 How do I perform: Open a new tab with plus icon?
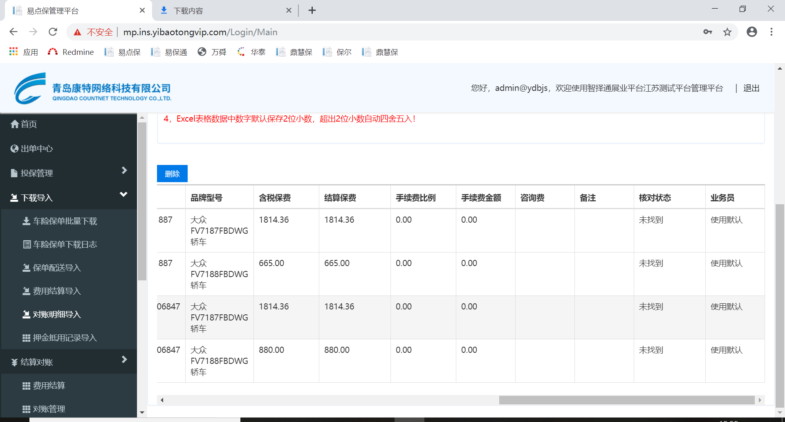pyautogui.click(x=312, y=11)
